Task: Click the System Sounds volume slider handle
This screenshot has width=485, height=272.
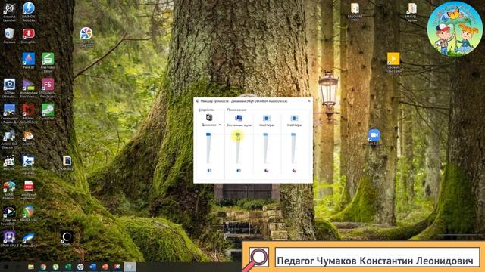Action: (x=237, y=134)
